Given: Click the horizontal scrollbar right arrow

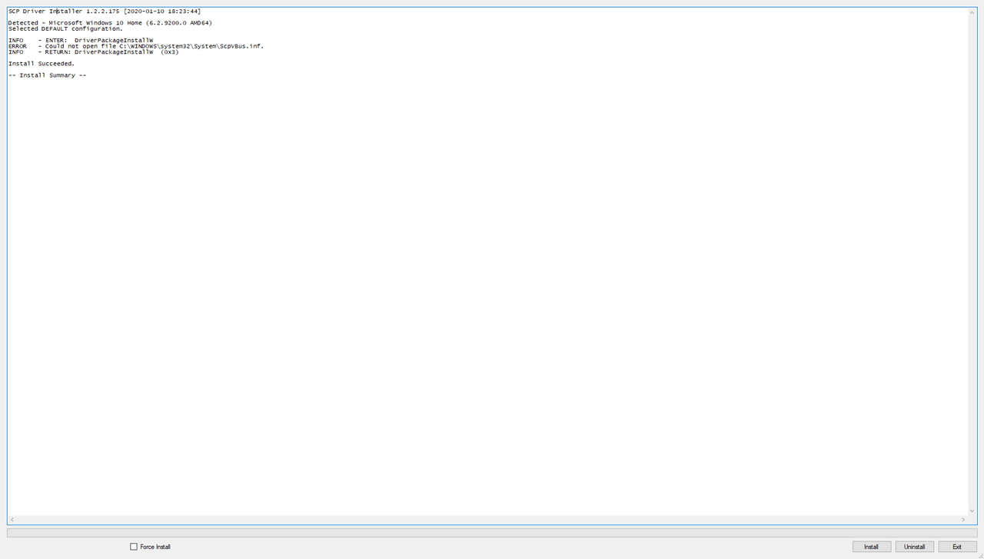Looking at the screenshot, I should tap(964, 520).
